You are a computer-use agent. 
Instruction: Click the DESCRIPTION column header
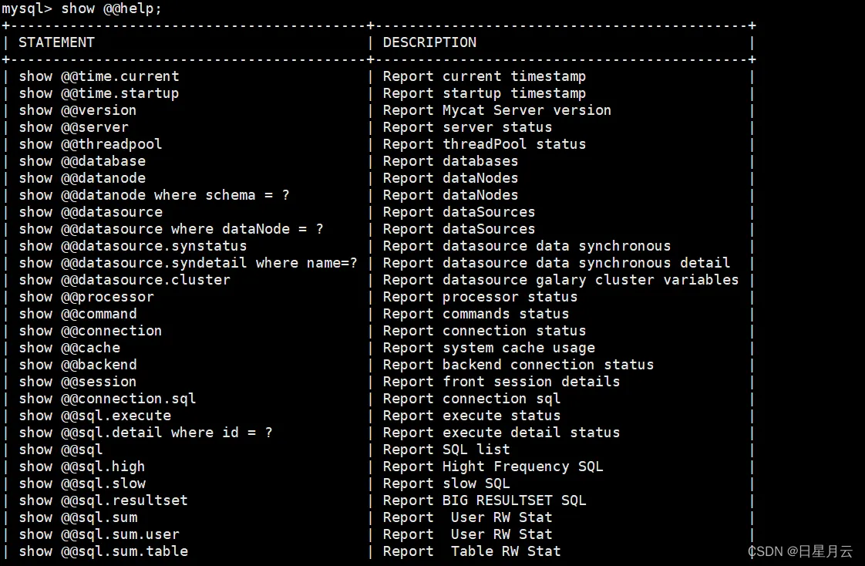[429, 42]
